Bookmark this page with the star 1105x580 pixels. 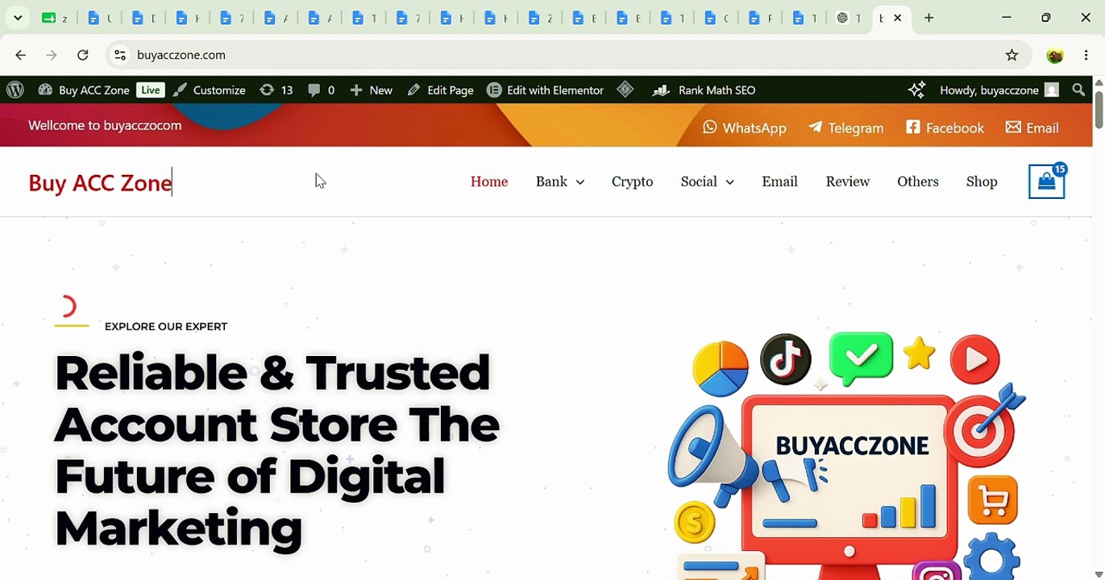[1012, 55]
